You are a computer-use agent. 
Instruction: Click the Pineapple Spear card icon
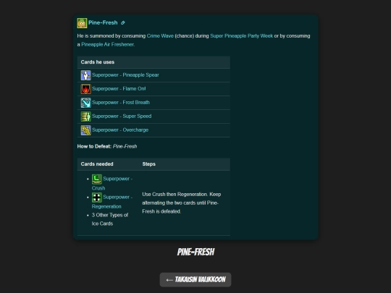pyautogui.click(x=85, y=75)
